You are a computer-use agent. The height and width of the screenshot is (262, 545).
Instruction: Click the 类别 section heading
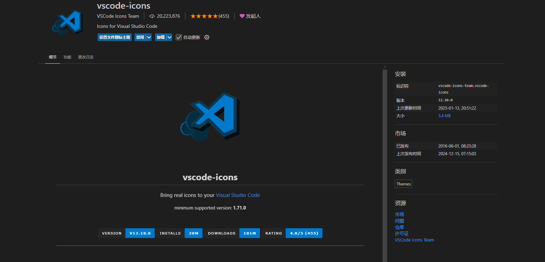coord(400,172)
